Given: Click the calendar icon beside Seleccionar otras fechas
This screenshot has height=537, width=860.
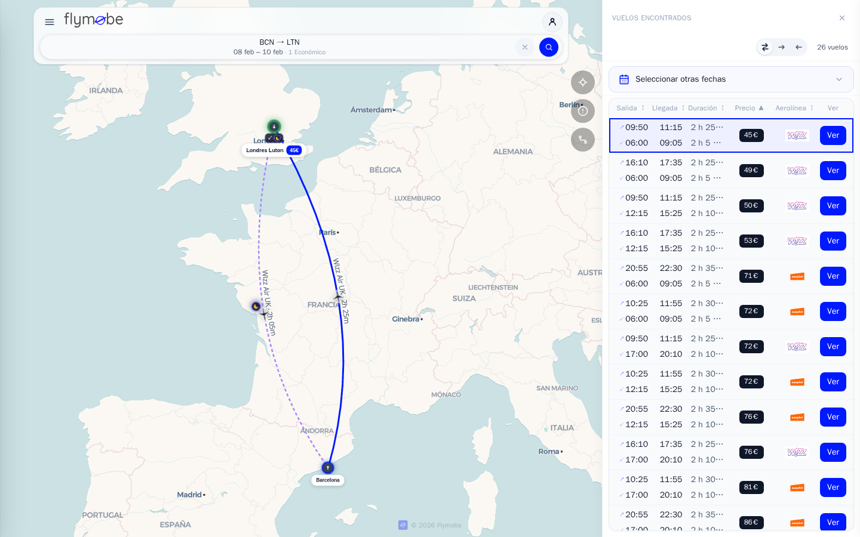Looking at the screenshot, I should (624, 79).
